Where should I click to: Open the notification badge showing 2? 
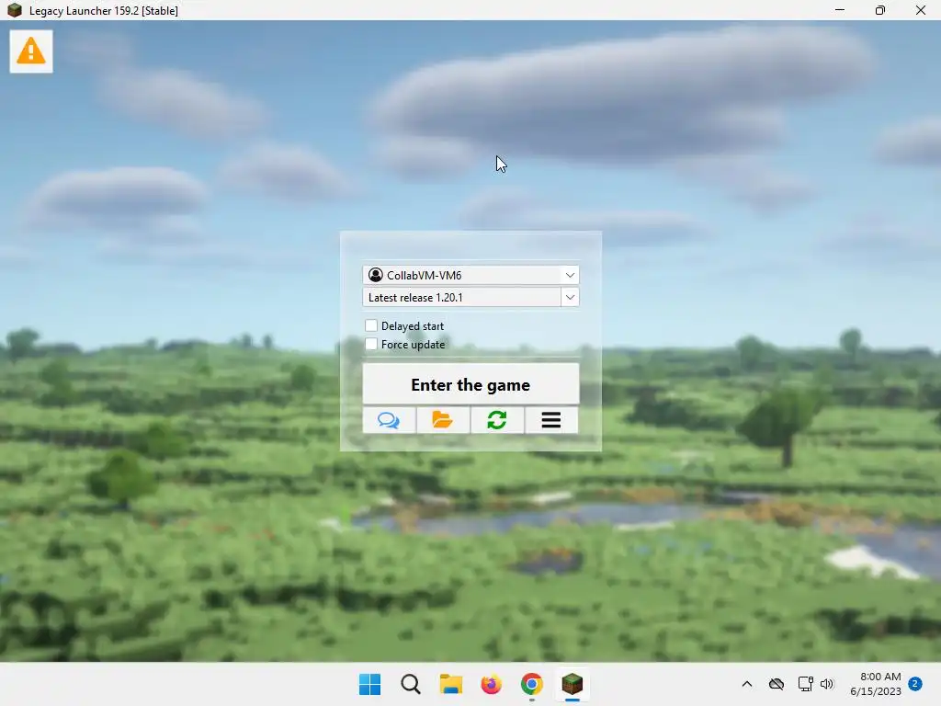click(x=914, y=684)
